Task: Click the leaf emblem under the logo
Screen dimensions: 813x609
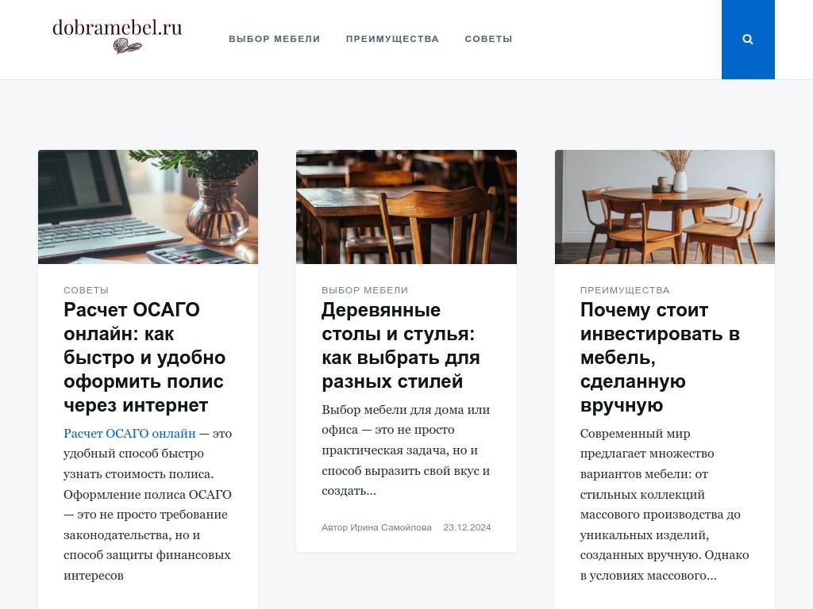Action: pos(128,47)
